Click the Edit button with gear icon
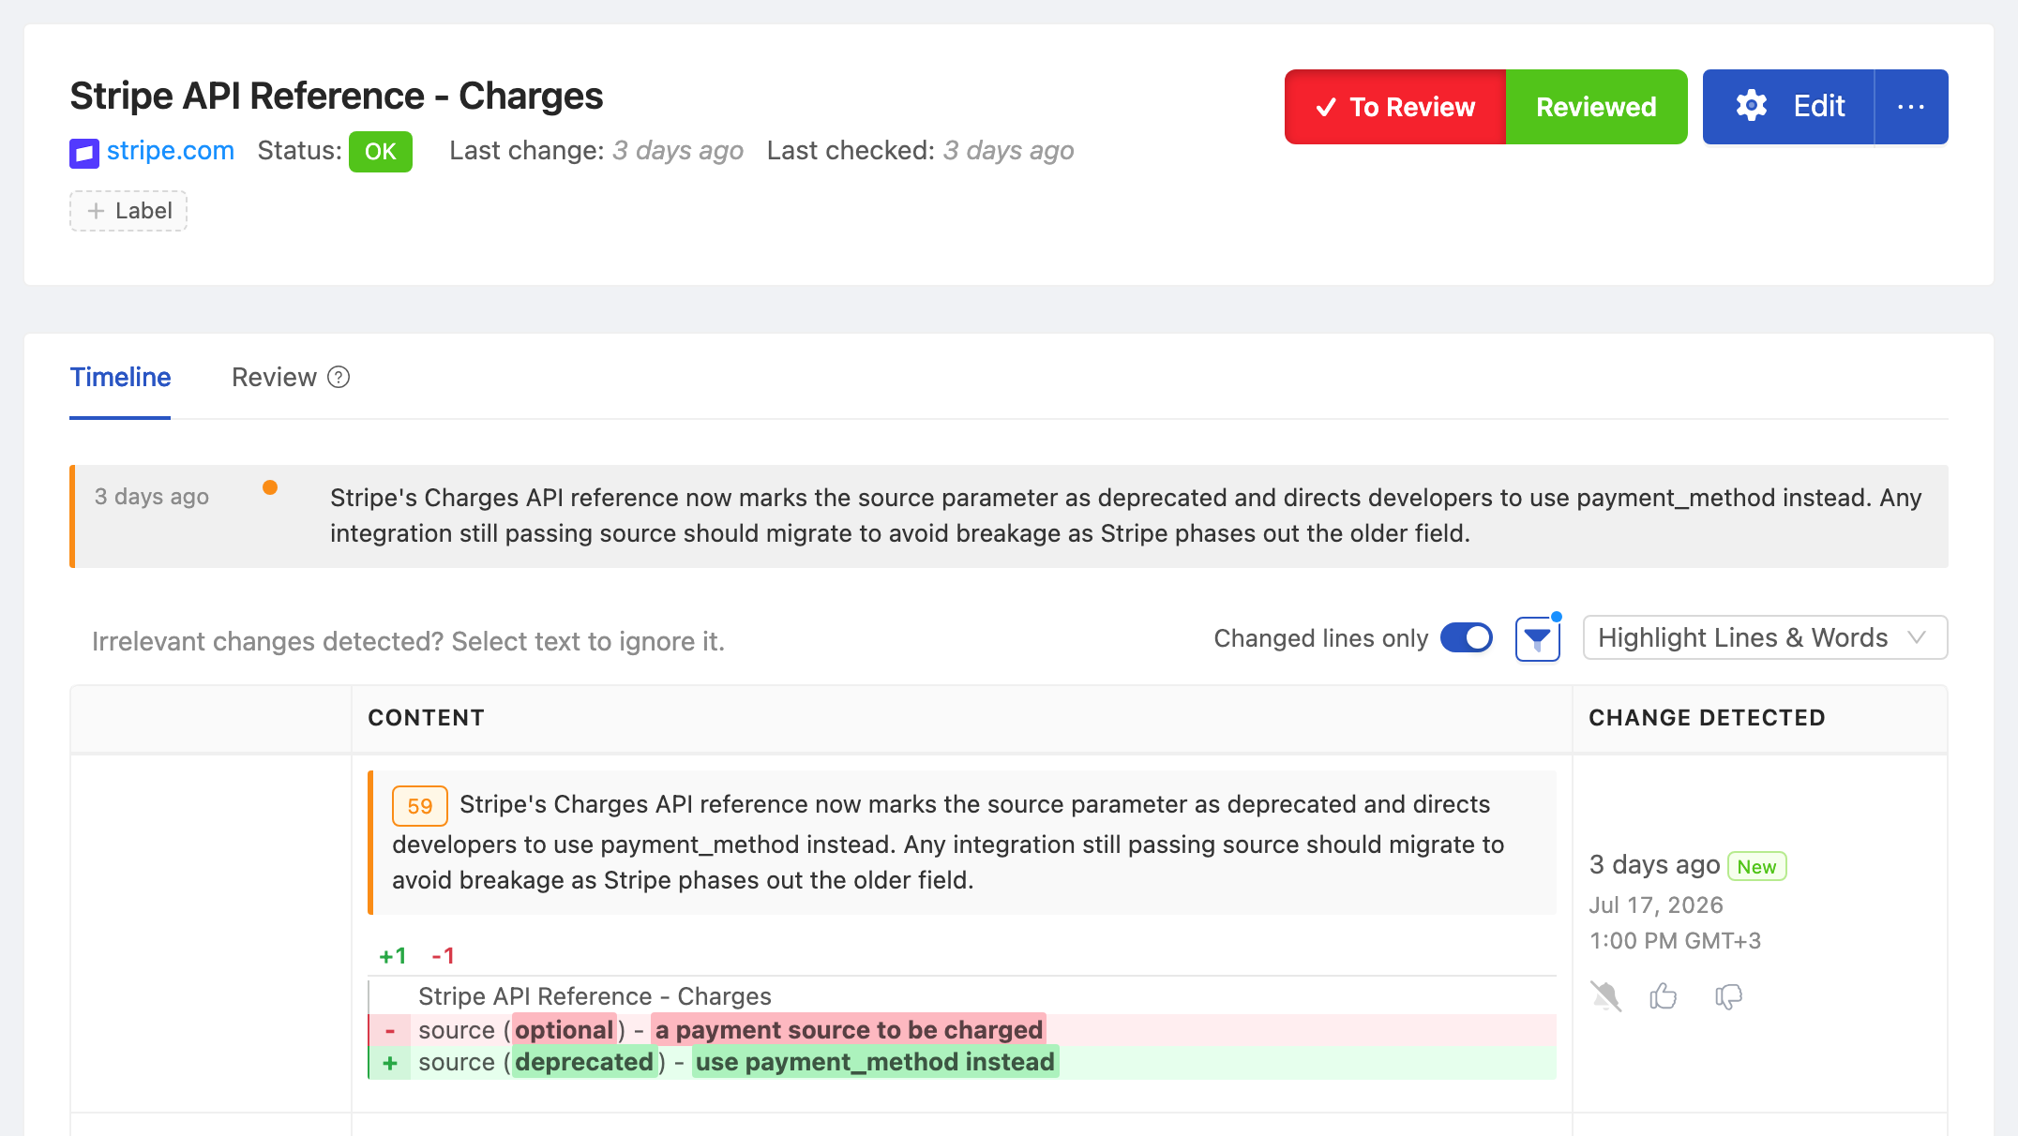Screen dimensions: 2018x1136 [1788, 107]
